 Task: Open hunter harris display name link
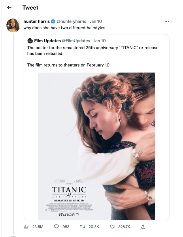37,21
